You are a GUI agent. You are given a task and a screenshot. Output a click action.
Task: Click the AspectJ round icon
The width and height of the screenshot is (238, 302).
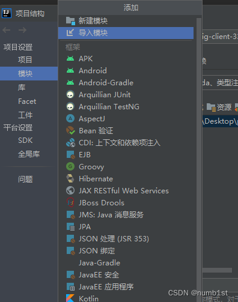(70, 119)
